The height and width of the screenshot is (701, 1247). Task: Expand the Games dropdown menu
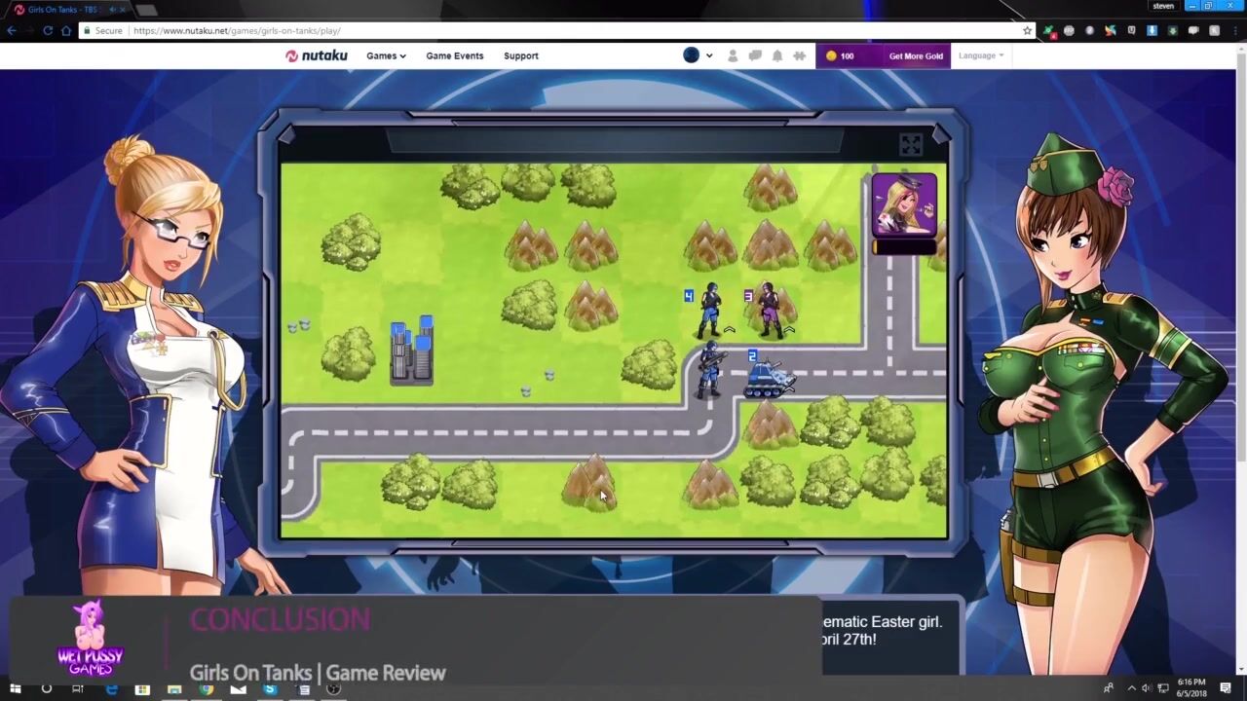tap(386, 56)
